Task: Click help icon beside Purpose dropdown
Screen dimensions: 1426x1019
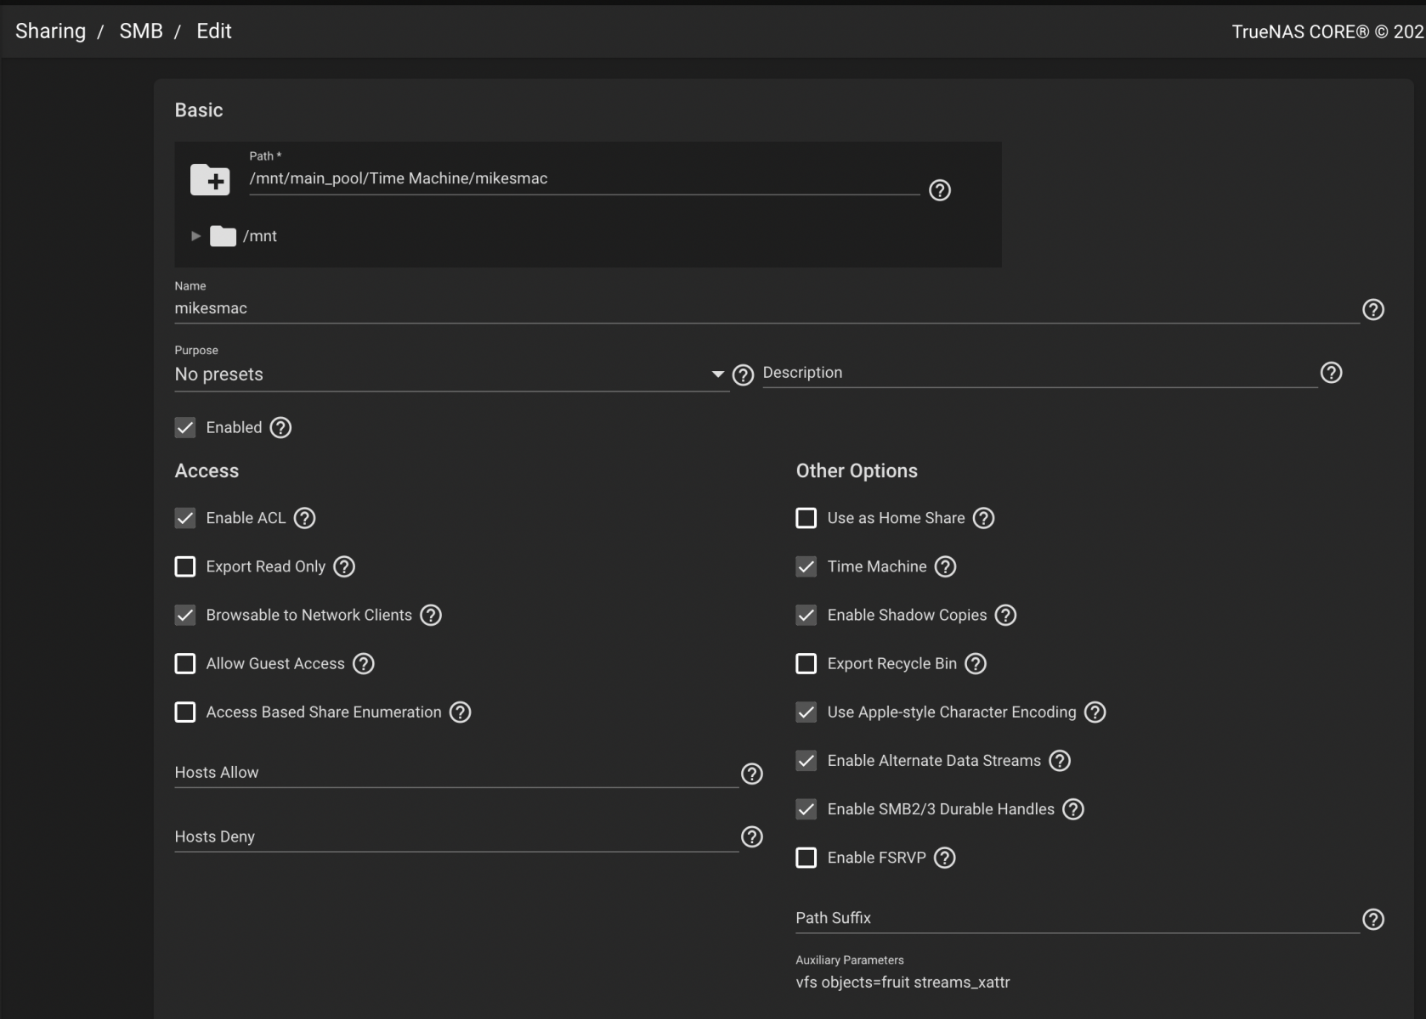Action: point(743,375)
